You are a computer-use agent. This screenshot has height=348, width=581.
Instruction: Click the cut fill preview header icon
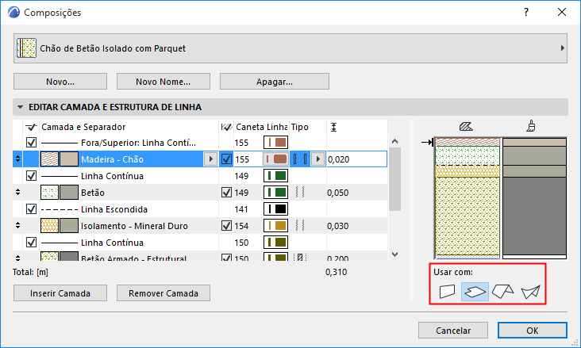[466, 127]
